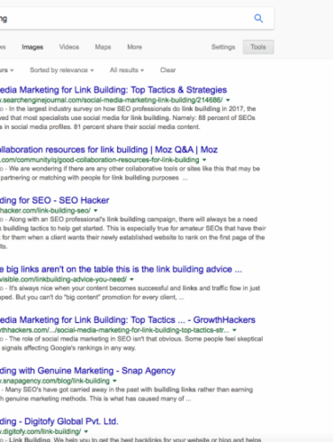Open the GrowthHackers Top Tactics result
This screenshot has width=333, height=442.
click(128, 320)
